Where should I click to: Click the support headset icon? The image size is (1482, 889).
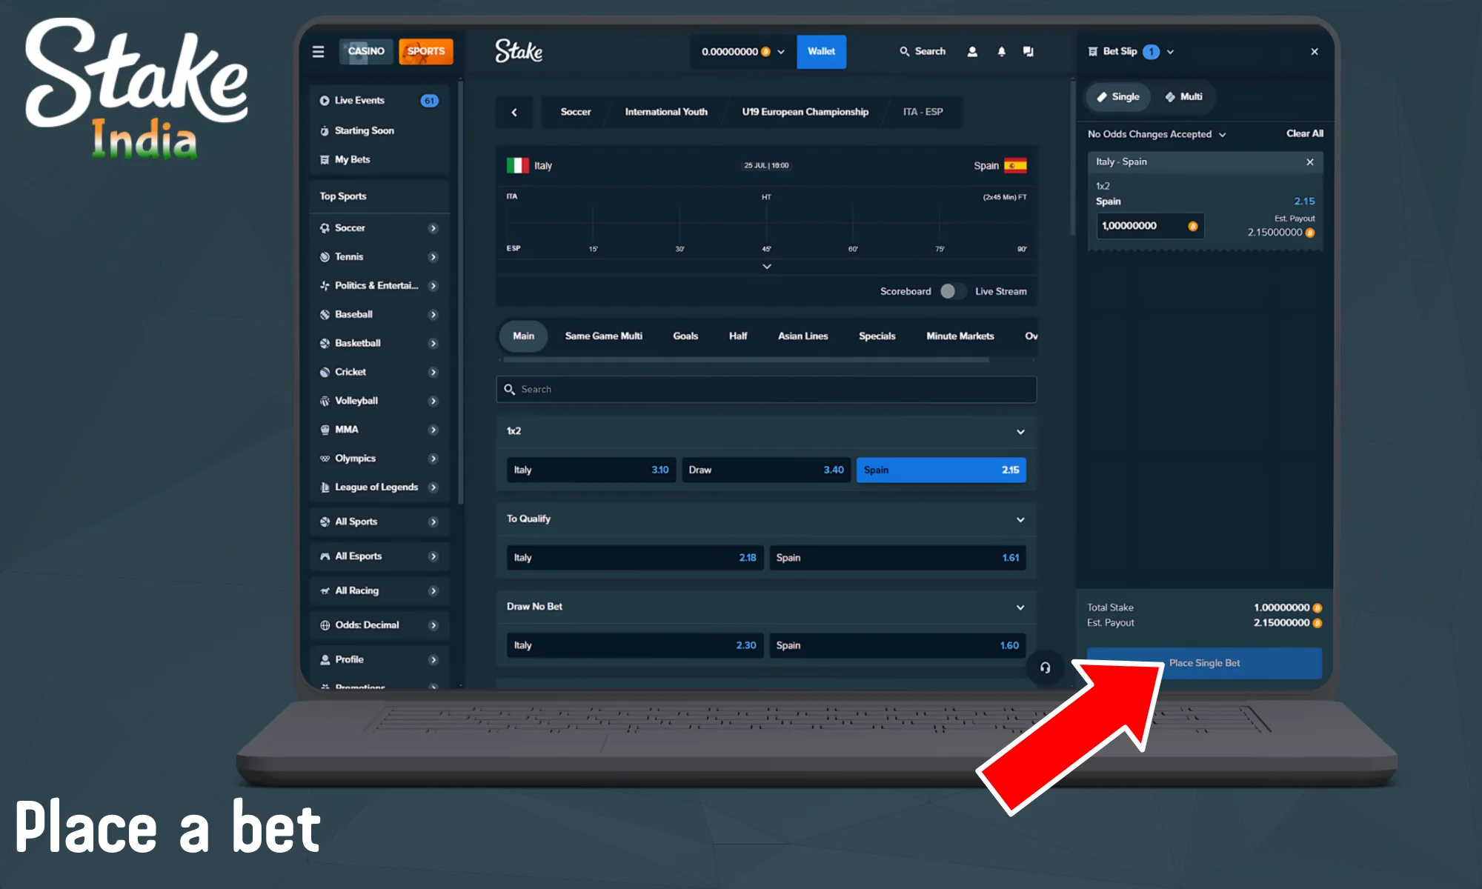tap(1045, 667)
